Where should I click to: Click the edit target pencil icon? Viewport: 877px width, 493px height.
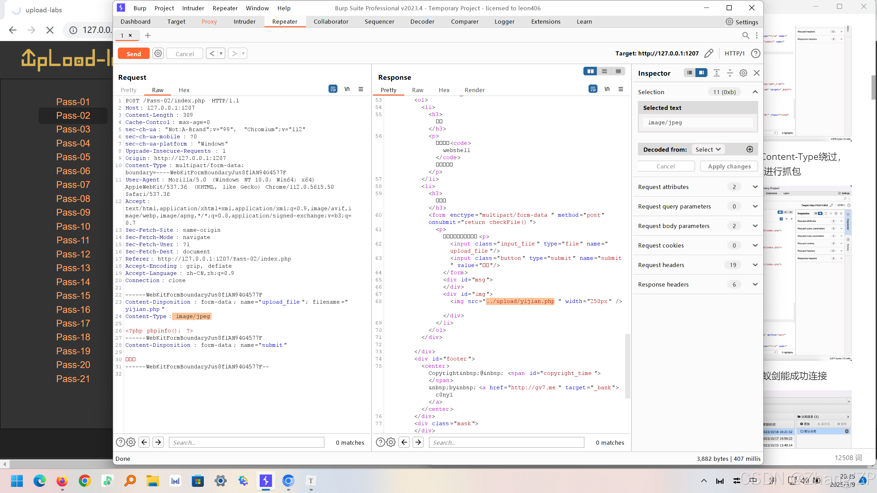(x=709, y=53)
